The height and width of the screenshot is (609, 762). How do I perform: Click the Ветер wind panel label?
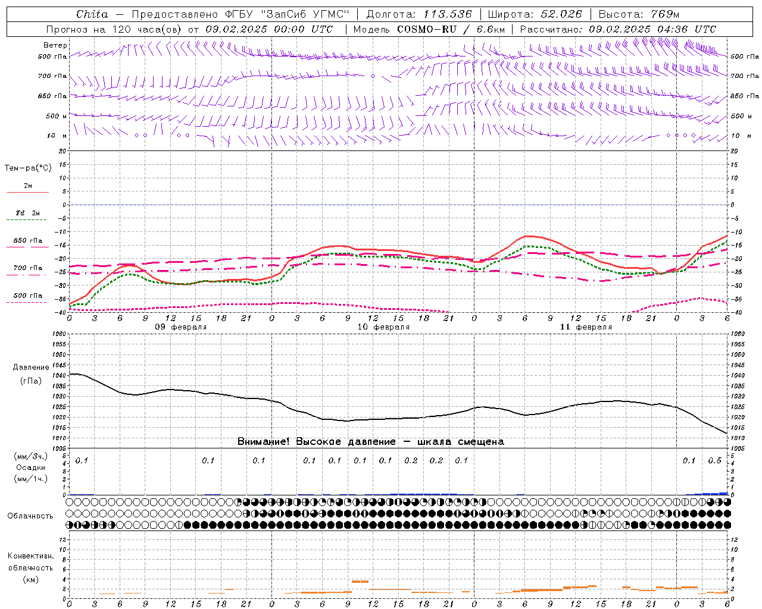(55, 45)
